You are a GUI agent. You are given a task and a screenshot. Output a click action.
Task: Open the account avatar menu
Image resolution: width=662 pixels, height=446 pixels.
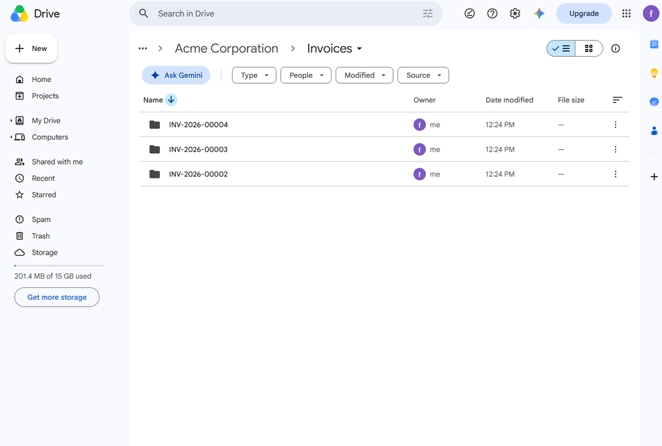(651, 13)
